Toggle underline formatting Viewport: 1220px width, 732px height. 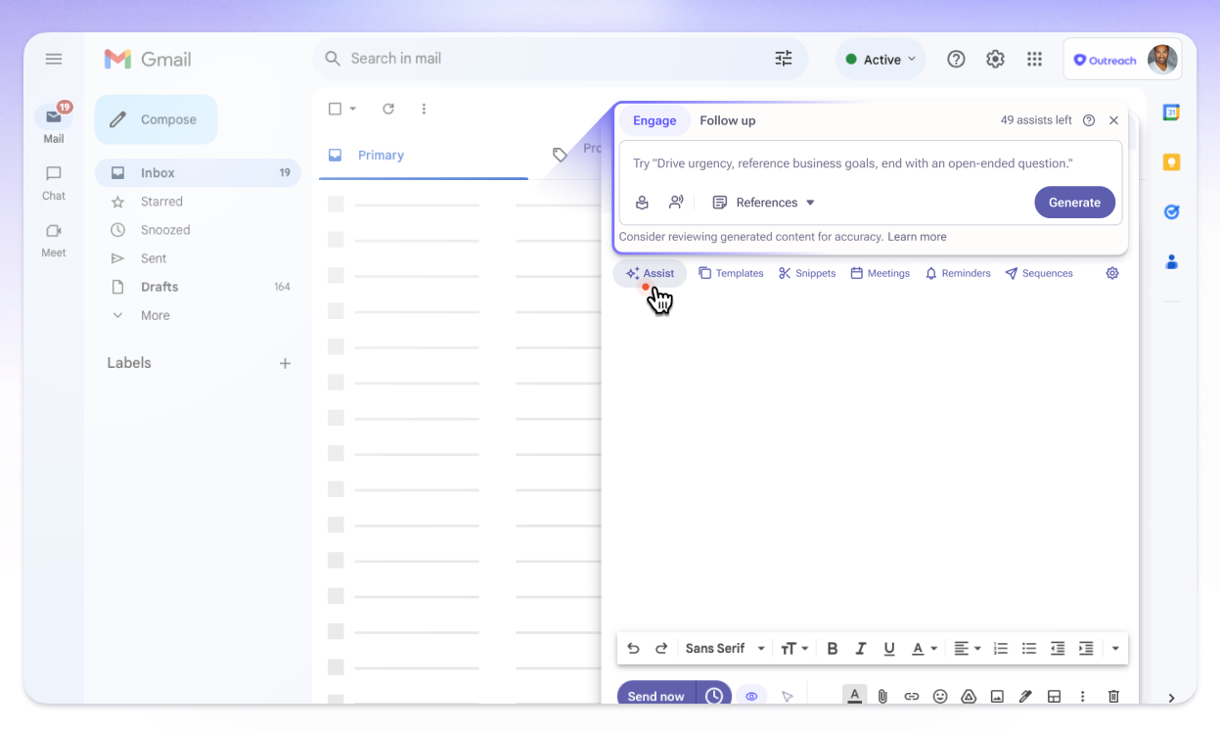click(x=889, y=648)
